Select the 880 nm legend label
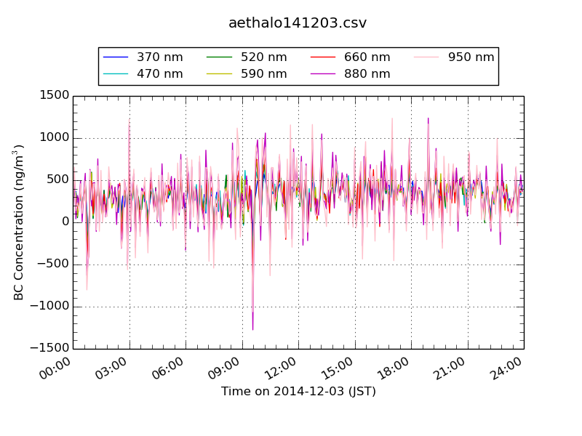Screen dimensions: 582x436 click(x=367, y=74)
